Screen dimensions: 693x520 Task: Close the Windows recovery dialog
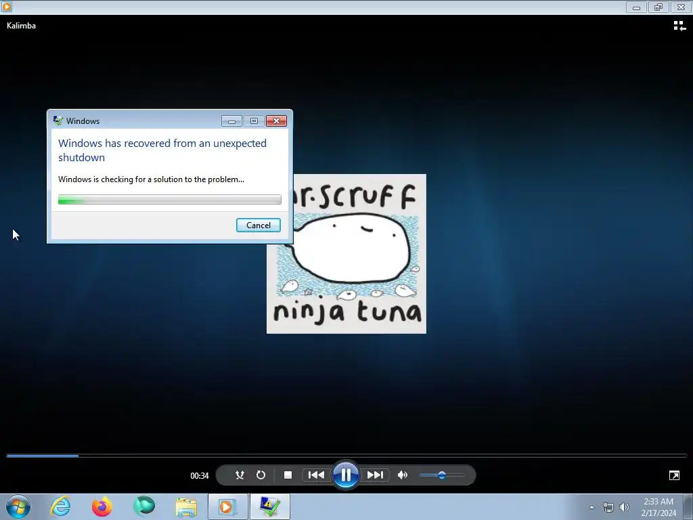(276, 121)
